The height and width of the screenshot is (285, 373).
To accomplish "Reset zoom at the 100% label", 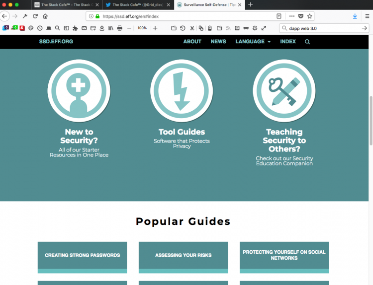I will tap(142, 28).
